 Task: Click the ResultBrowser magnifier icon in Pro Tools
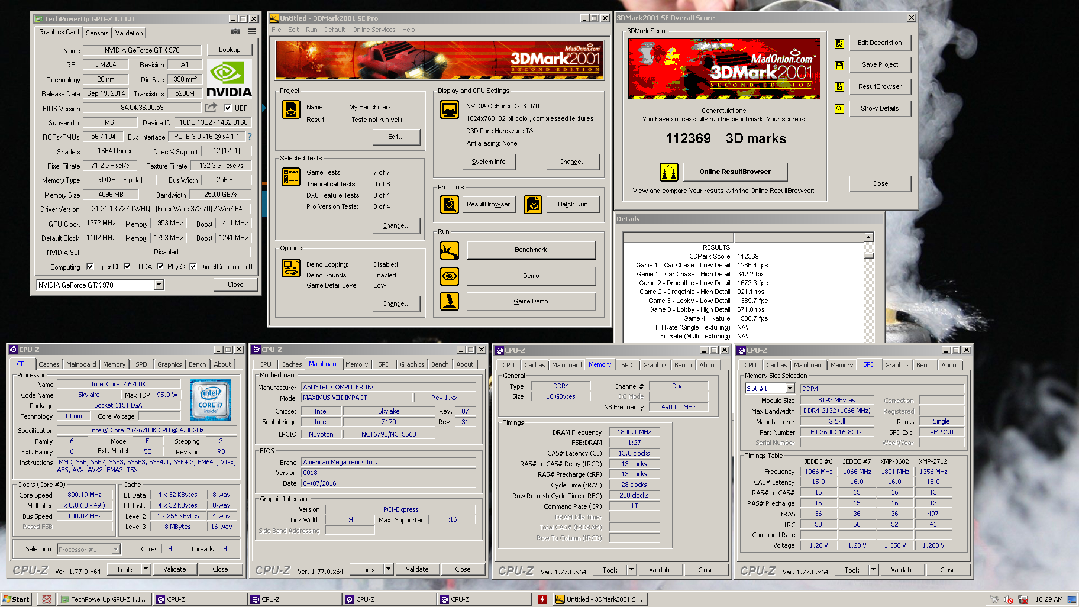click(450, 205)
